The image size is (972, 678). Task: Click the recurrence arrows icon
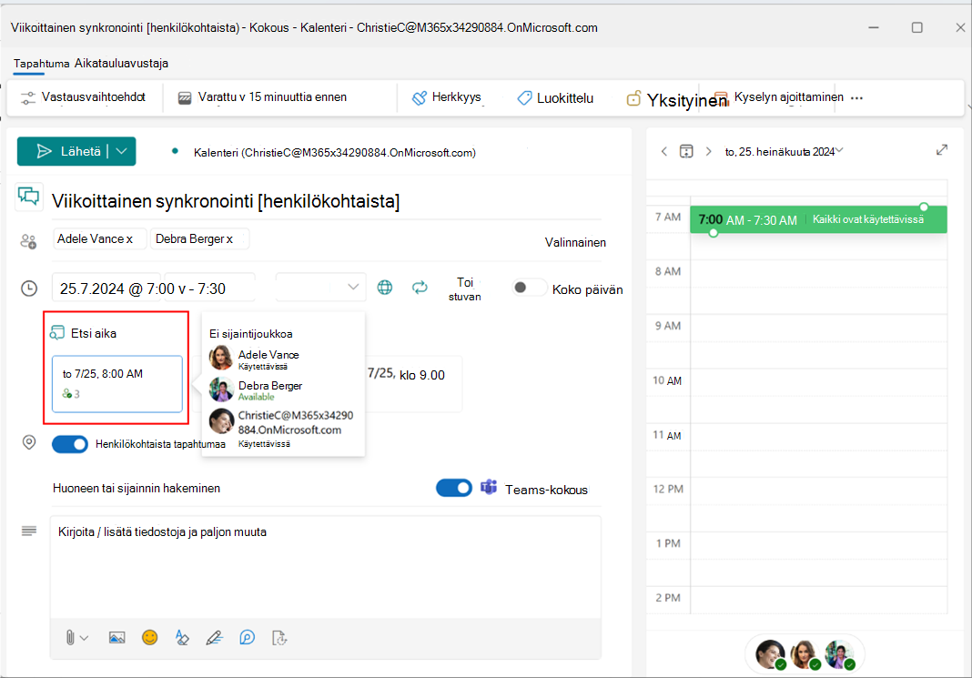point(420,288)
